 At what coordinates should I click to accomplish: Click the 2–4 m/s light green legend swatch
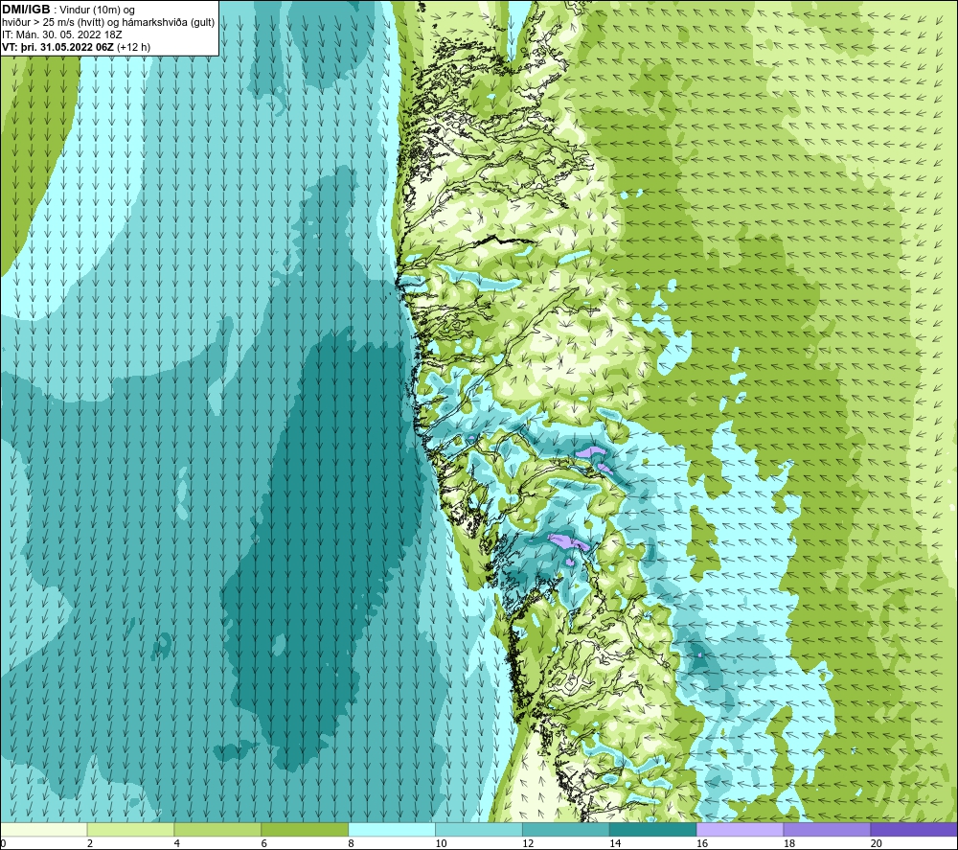coord(130,829)
